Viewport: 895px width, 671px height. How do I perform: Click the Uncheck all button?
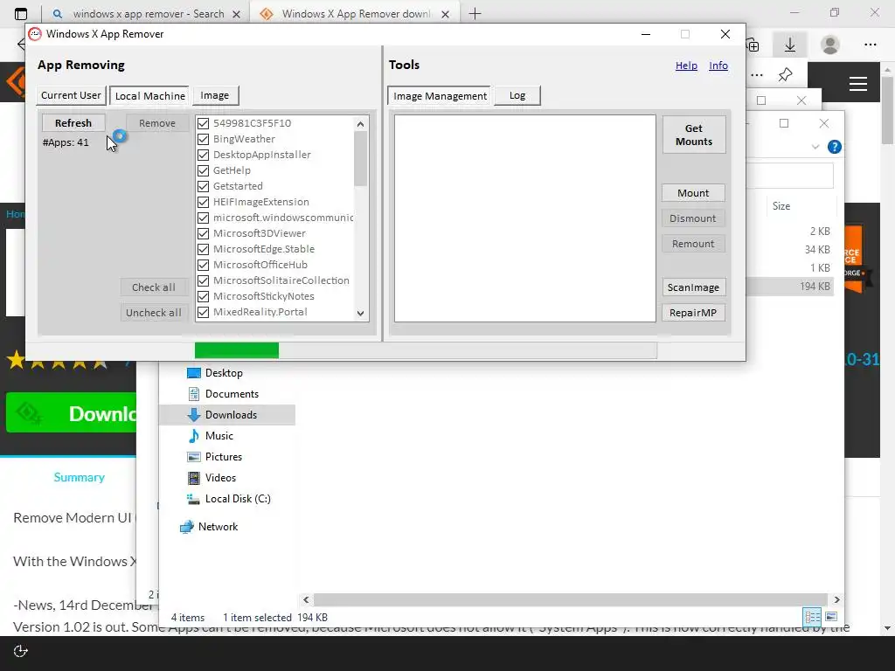(154, 313)
